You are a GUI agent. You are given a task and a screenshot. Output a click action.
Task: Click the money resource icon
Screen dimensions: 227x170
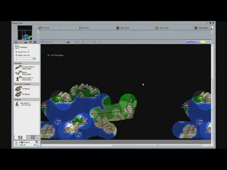click(x=40, y=28)
